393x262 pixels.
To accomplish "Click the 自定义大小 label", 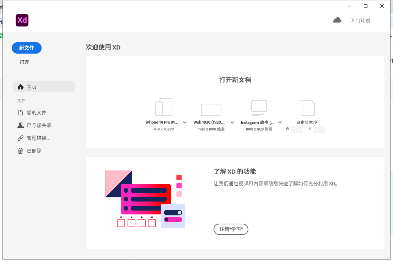I will tap(307, 122).
